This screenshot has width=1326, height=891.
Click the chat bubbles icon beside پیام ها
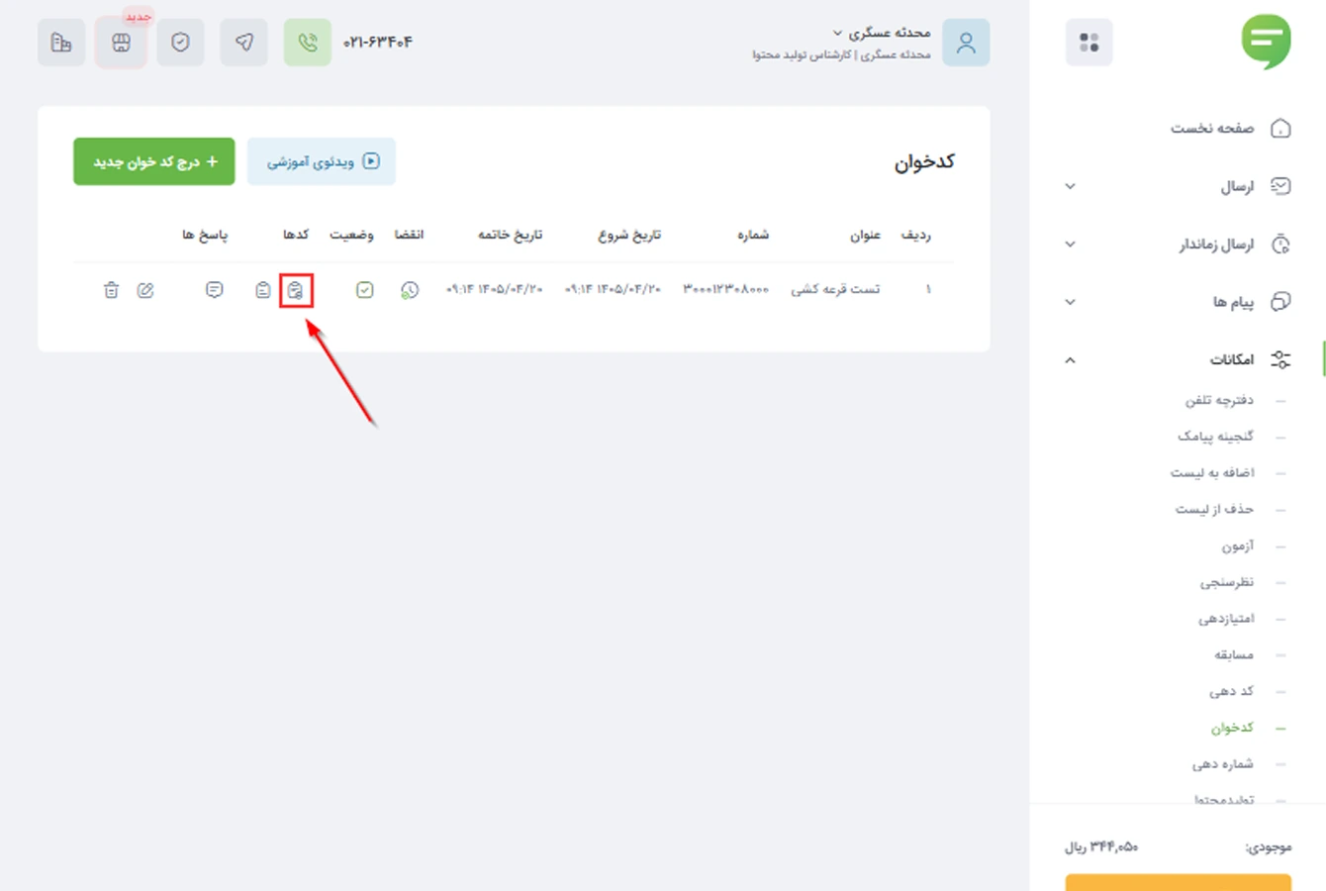1280,301
